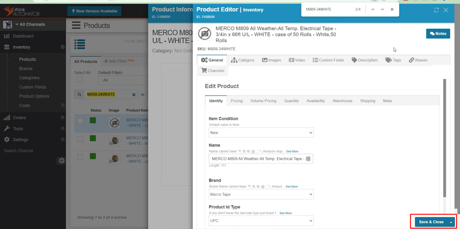Viewport: 460px width, 229px height.
Task: Open See More link under Product Id Type
Action: (285, 213)
